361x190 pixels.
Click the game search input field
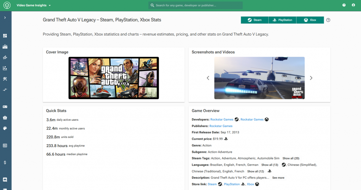195,5
